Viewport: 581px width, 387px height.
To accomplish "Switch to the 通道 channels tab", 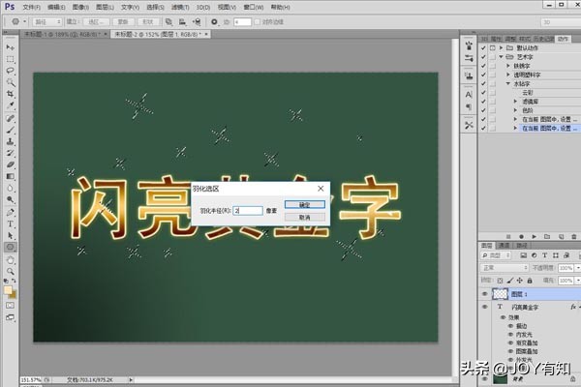I will pyautogui.click(x=504, y=246).
